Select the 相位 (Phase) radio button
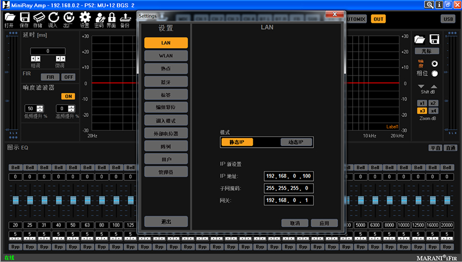462x262 pixels. click(434, 73)
